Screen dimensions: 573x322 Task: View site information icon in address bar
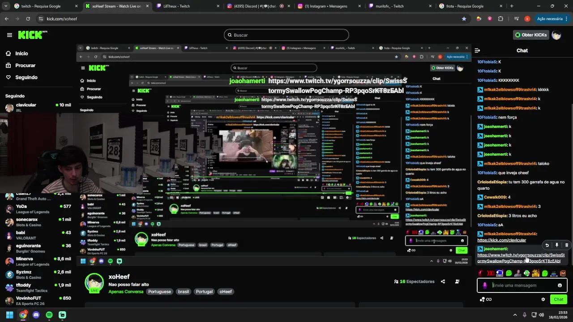[41, 19]
